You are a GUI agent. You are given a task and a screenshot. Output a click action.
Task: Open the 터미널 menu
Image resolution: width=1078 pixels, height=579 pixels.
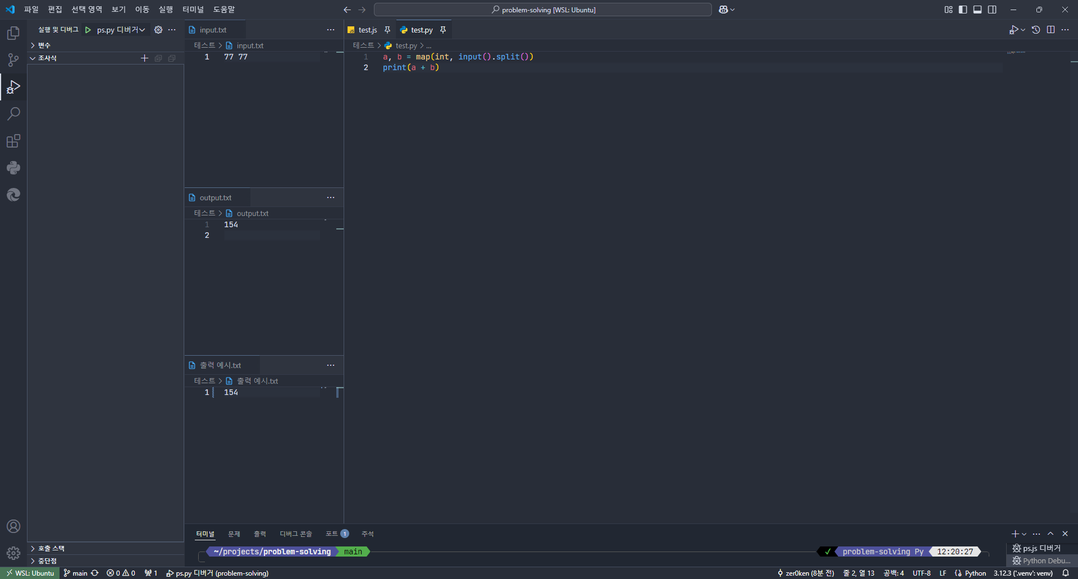[193, 10]
